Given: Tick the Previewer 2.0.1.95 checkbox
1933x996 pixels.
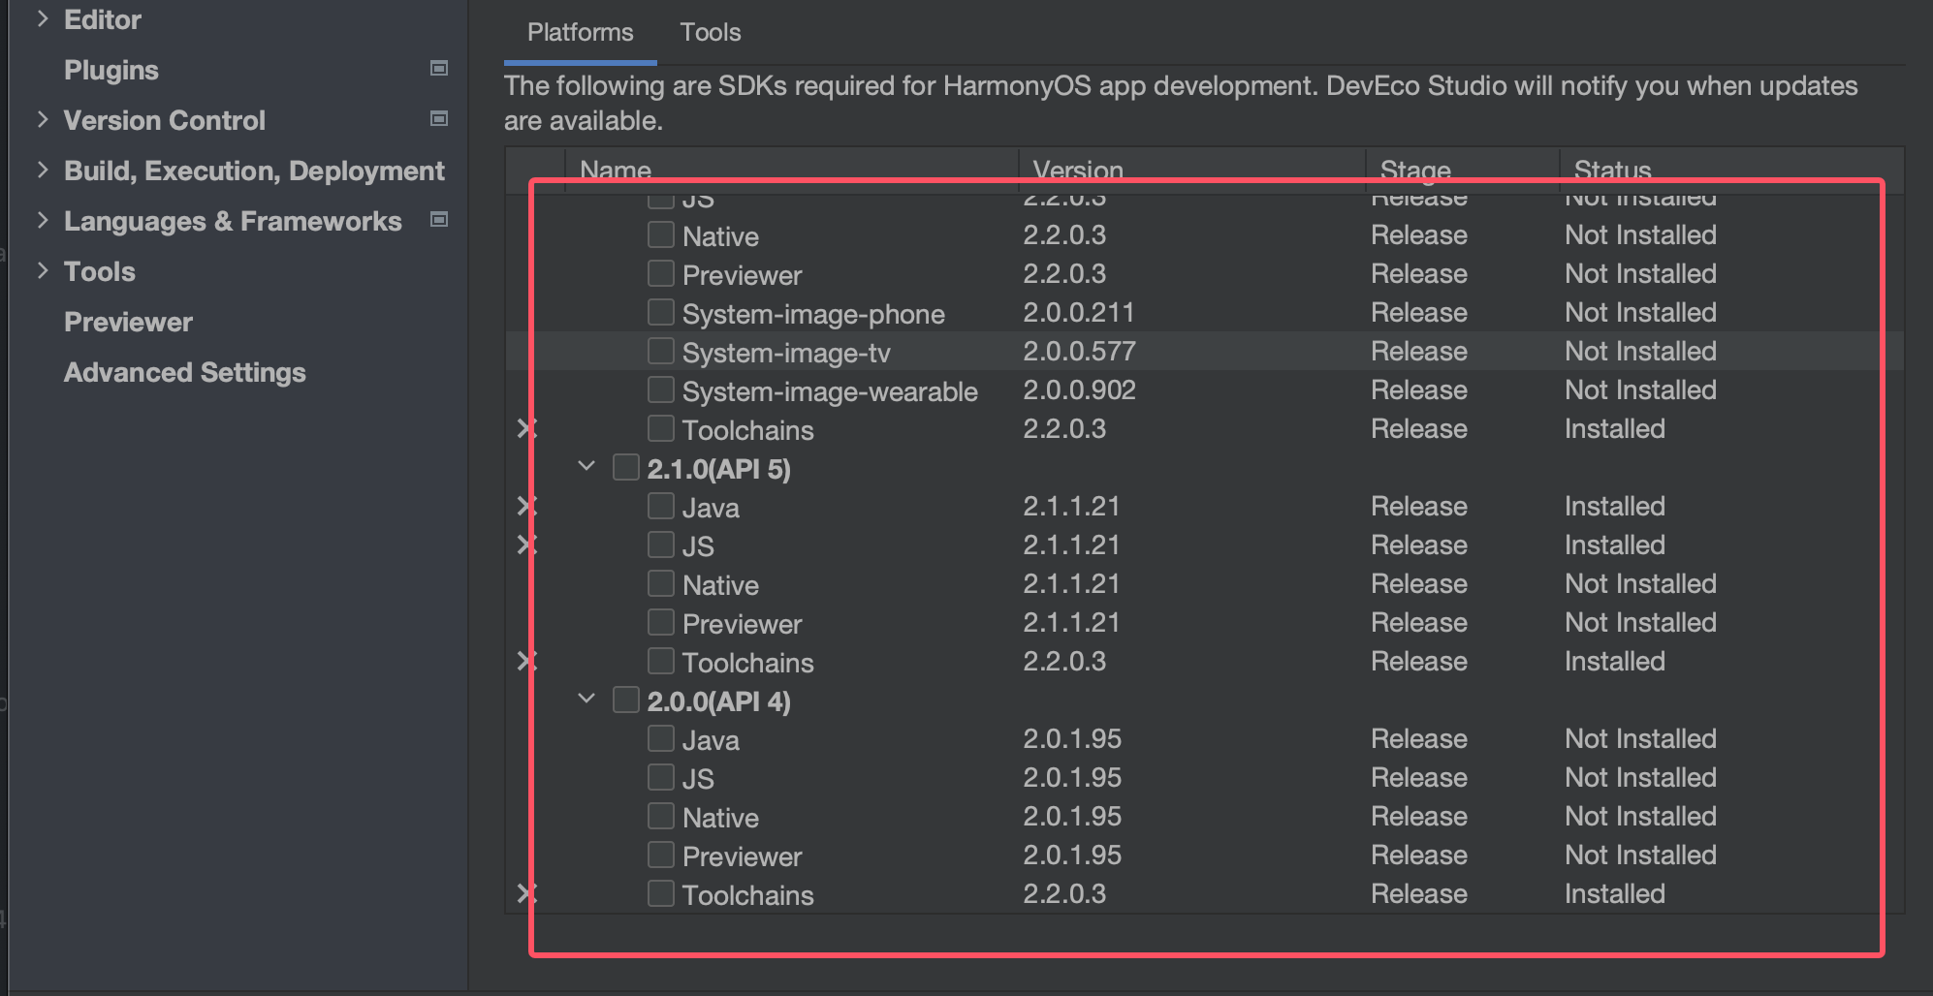Looking at the screenshot, I should coord(661,855).
